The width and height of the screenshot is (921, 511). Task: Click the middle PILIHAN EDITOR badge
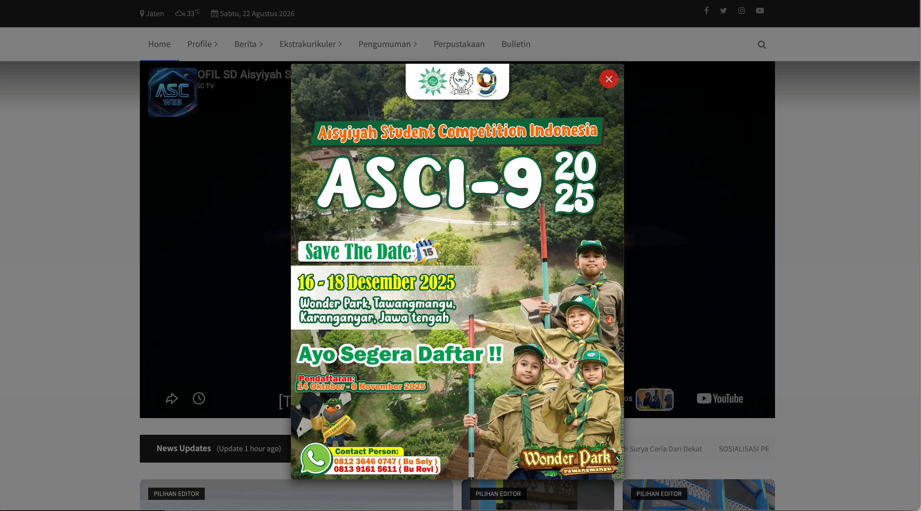point(498,493)
